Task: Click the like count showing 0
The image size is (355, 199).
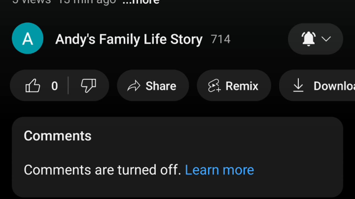Action: (x=55, y=86)
